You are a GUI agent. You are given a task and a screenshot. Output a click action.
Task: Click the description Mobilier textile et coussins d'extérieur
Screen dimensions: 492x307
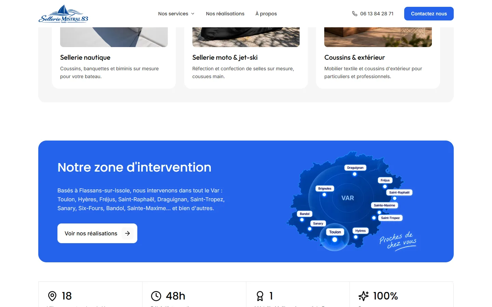(373, 72)
